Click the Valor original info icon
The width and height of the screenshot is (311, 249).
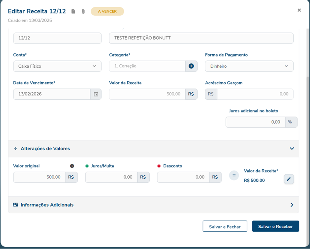tap(72, 166)
